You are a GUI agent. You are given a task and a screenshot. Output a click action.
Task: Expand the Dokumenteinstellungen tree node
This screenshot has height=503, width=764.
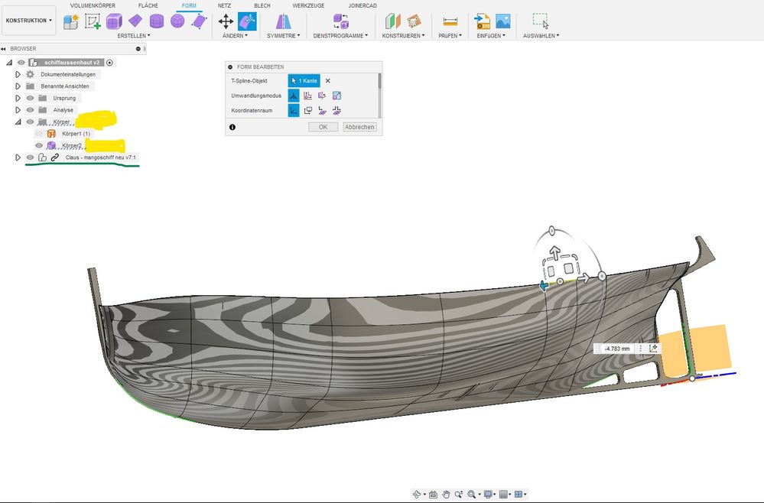click(18, 74)
